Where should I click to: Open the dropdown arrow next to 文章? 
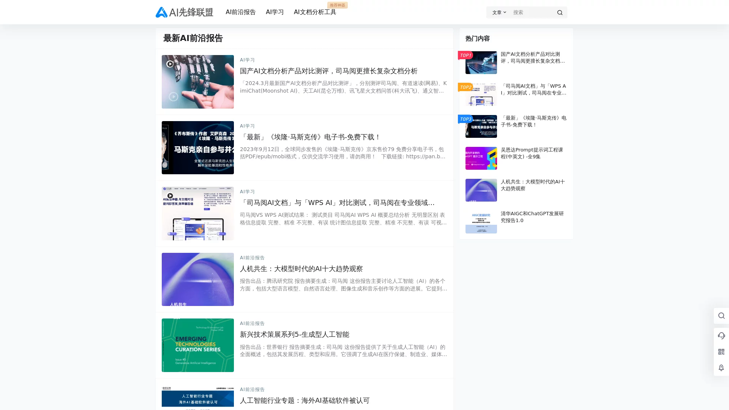coord(505,12)
